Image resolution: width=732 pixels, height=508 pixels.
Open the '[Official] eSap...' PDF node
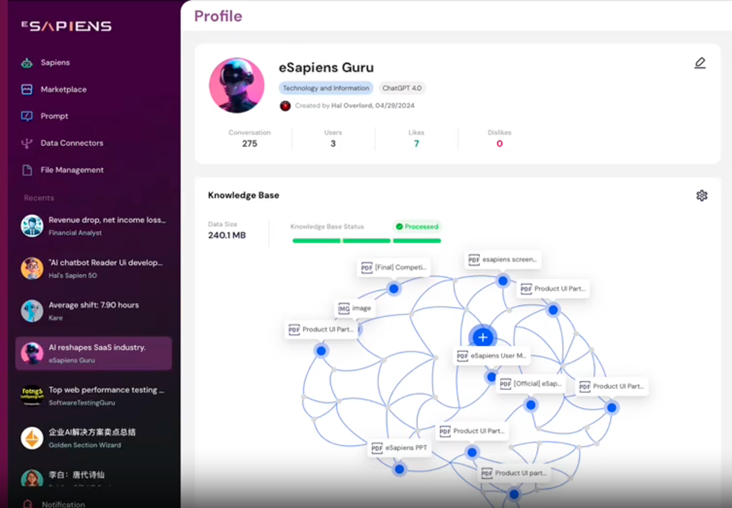coord(531,384)
